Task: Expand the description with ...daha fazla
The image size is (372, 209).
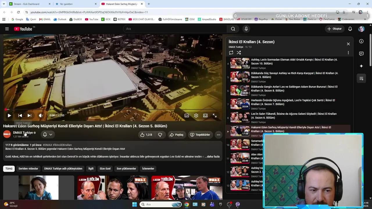Action: [x=212, y=156]
